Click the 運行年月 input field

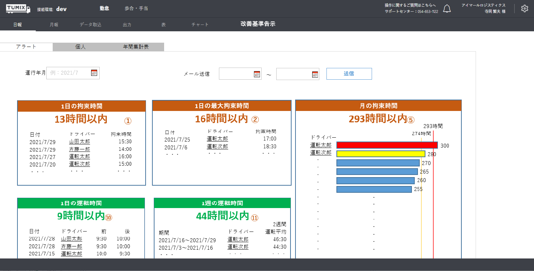pyautogui.click(x=68, y=73)
